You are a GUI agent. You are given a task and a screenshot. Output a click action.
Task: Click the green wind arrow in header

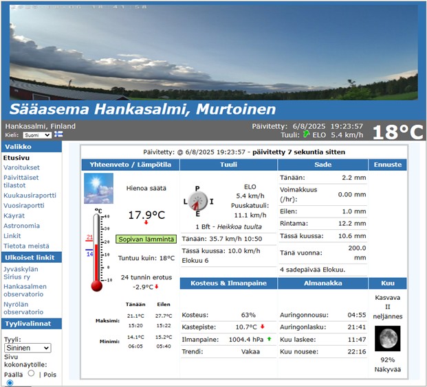pyautogui.click(x=307, y=135)
